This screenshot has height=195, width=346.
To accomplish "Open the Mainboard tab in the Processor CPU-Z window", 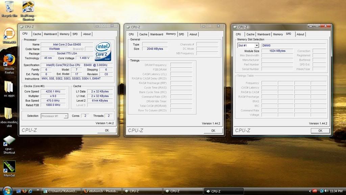I will point(50,34).
